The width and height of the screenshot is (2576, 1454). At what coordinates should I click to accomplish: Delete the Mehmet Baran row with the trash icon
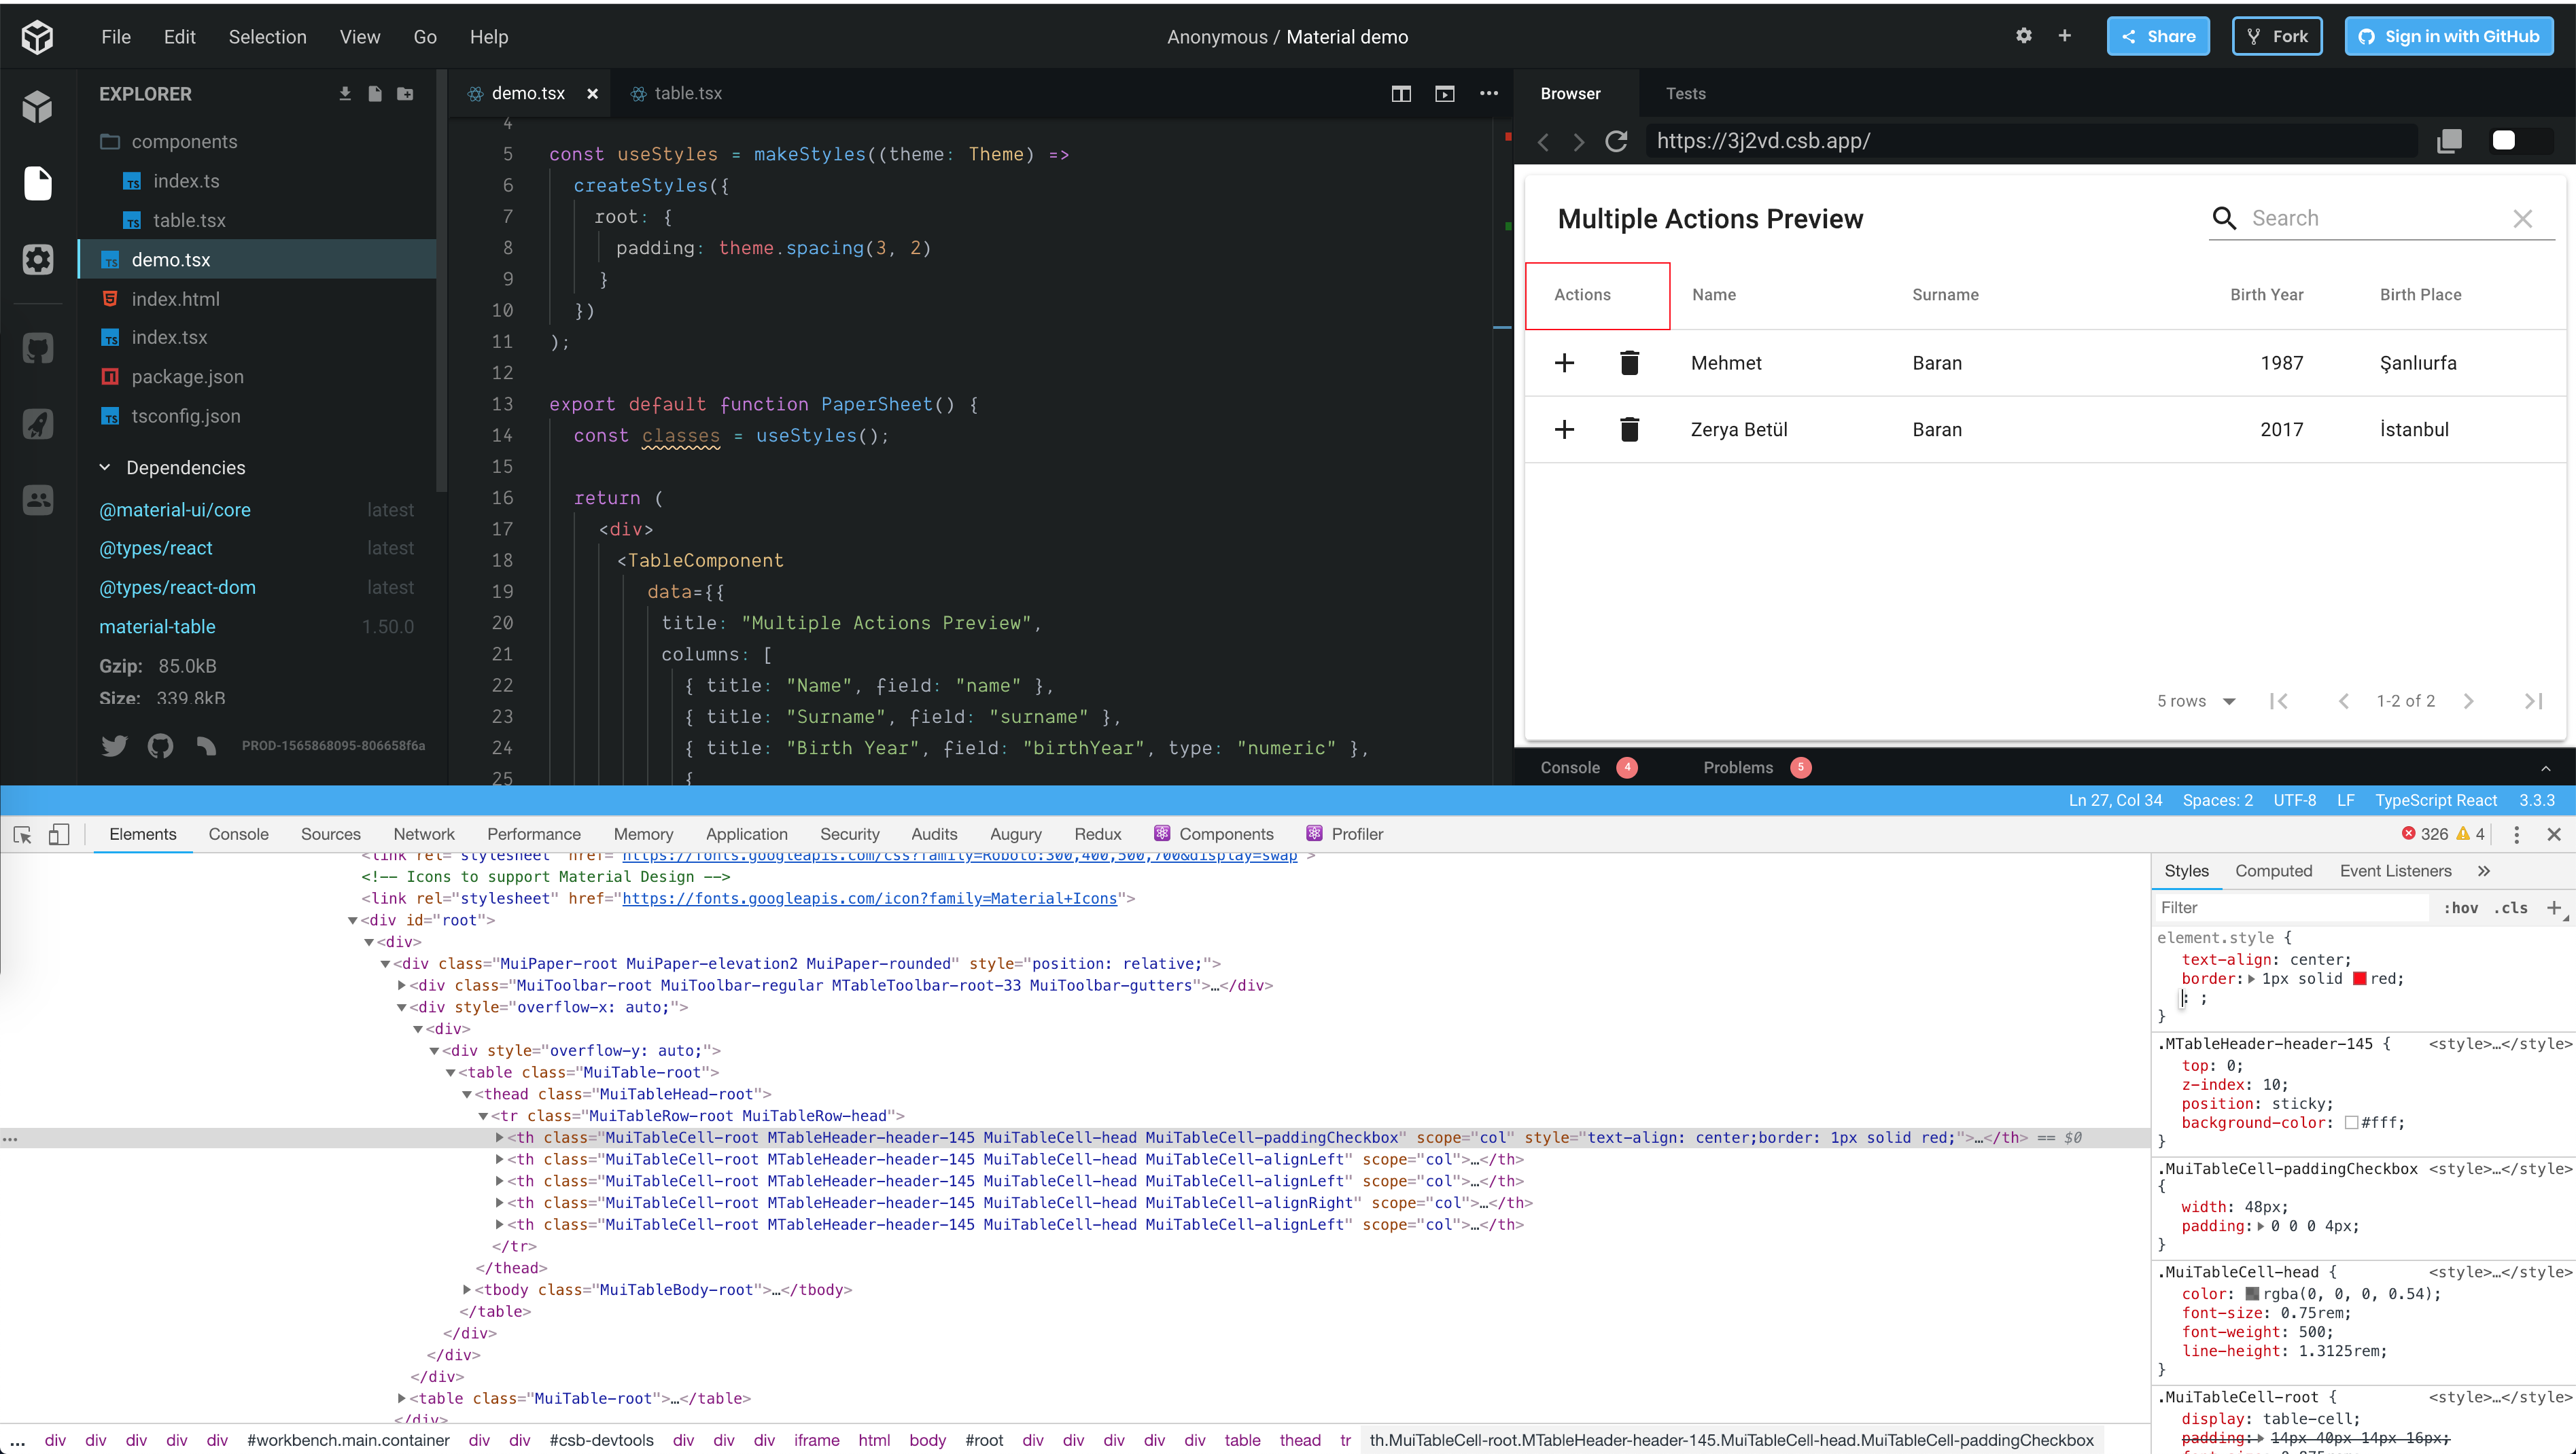click(x=1630, y=363)
